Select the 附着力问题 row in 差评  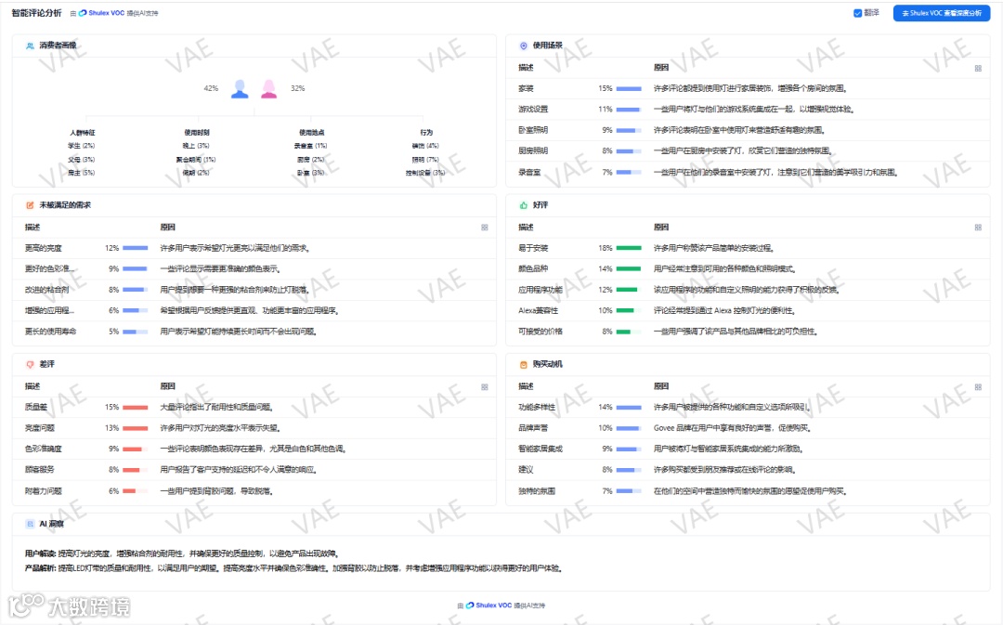[x=254, y=491]
